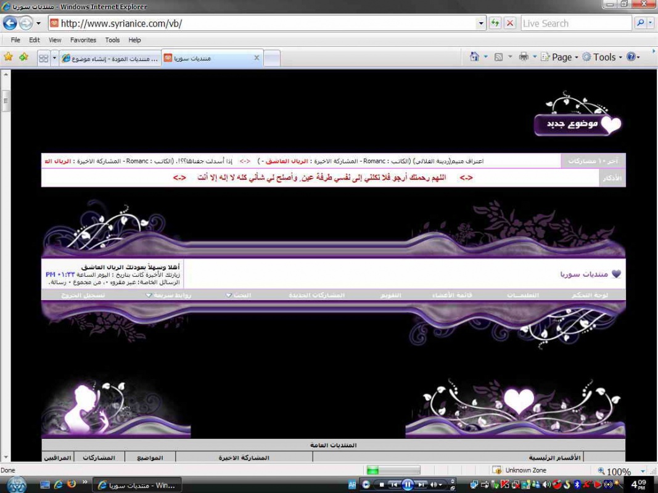Pause playback in the taskbar media player
The width and height of the screenshot is (658, 493).
click(x=407, y=485)
